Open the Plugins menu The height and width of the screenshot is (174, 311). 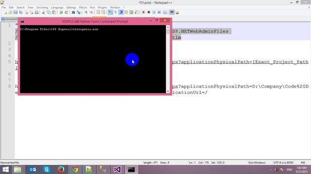pyautogui.click(x=103, y=8)
